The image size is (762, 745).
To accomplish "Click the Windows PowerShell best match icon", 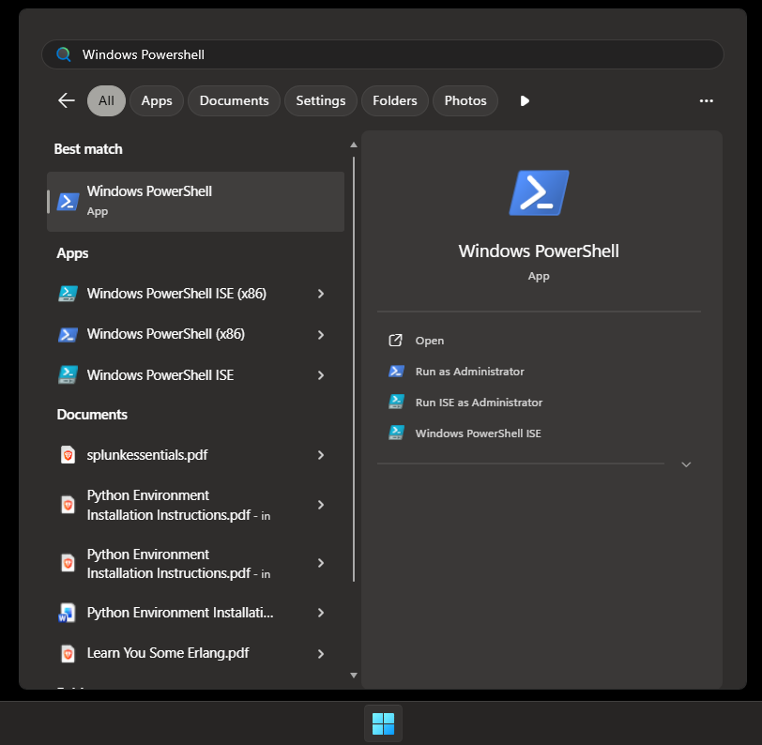I will tap(68, 201).
